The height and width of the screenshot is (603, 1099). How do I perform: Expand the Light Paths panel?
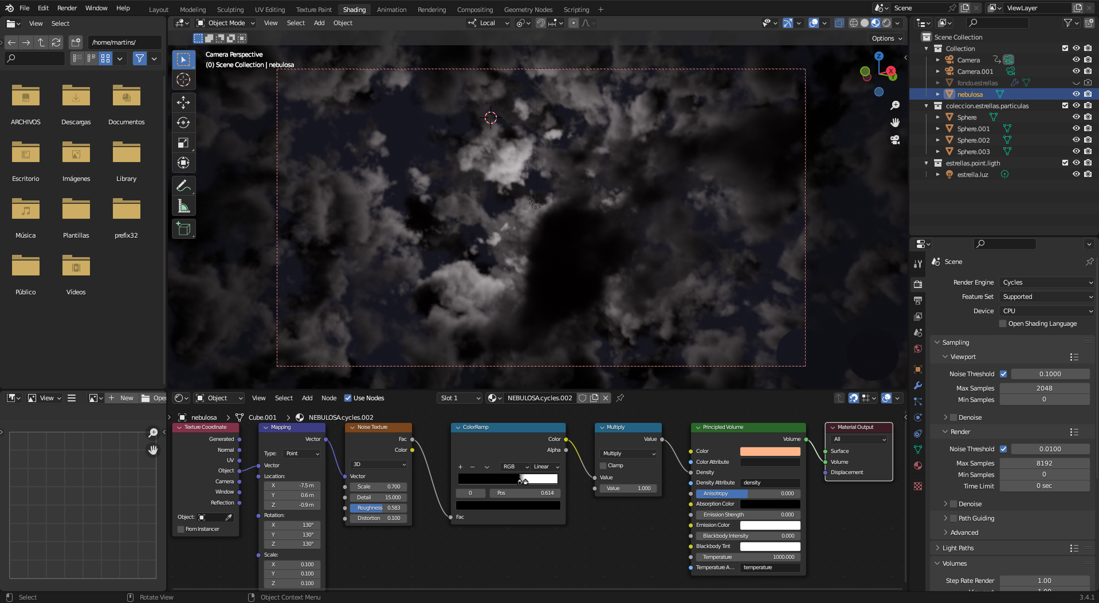(x=957, y=548)
